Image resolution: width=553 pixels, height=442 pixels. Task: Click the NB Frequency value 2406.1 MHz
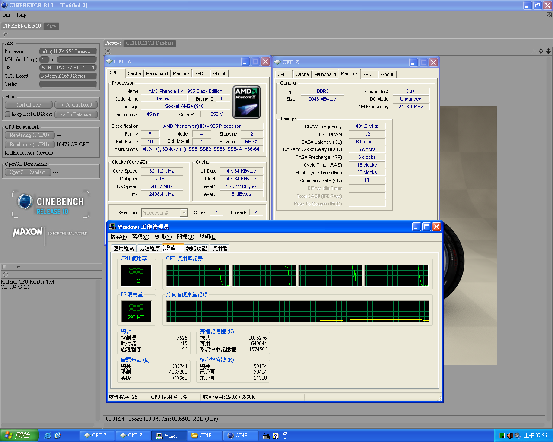[x=411, y=107]
